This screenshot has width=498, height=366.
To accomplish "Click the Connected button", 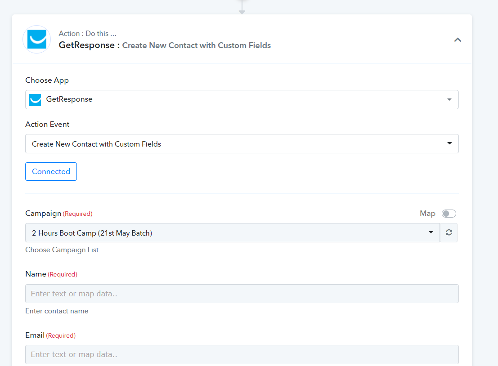I will pos(51,171).
